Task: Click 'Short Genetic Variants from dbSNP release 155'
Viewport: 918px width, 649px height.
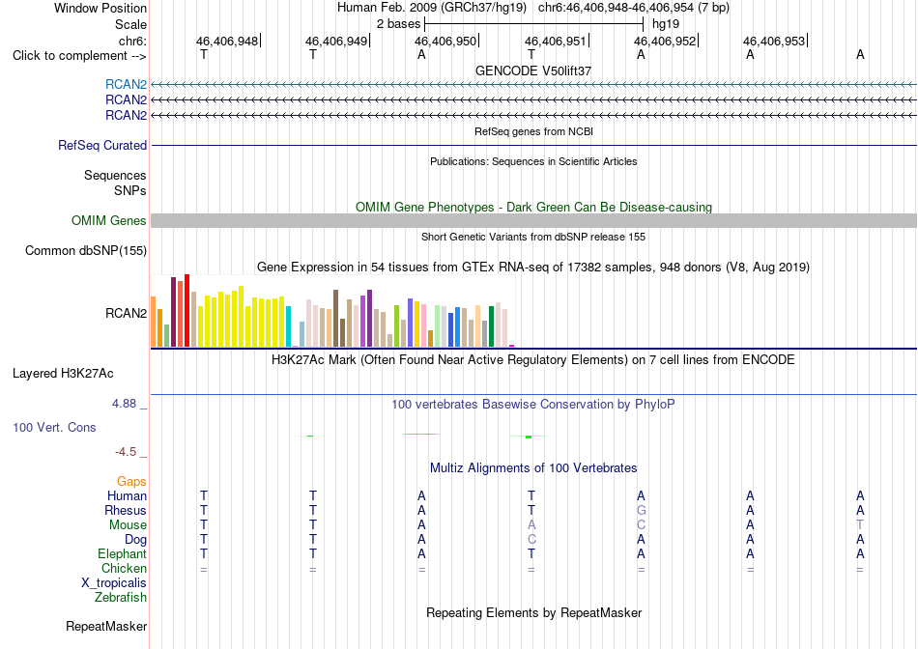Action: 533,237
